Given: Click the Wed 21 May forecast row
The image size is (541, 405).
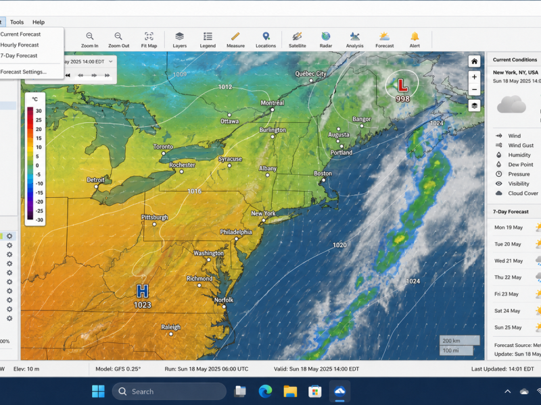Looking at the screenshot, I should tap(515, 261).
